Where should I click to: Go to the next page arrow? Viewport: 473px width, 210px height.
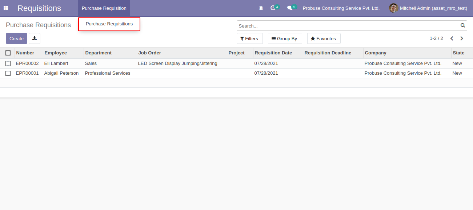pyautogui.click(x=462, y=38)
